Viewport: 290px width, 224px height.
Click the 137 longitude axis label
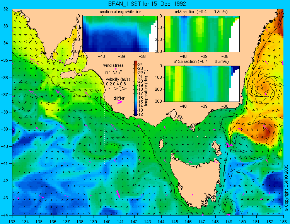[67, 221]
